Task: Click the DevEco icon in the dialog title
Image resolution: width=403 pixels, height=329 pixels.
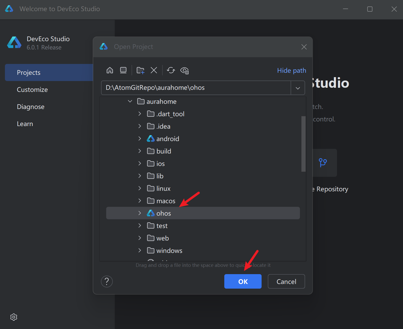Action: click(x=104, y=47)
